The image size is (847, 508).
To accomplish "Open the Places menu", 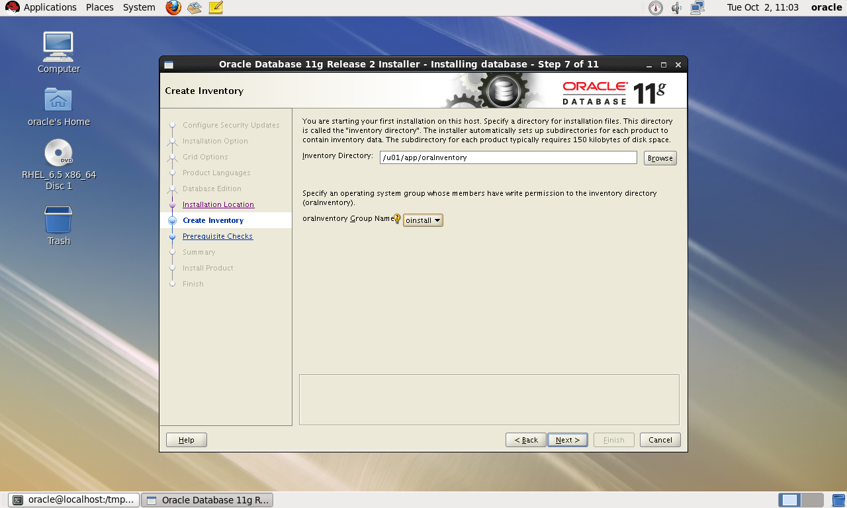I will tap(100, 7).
